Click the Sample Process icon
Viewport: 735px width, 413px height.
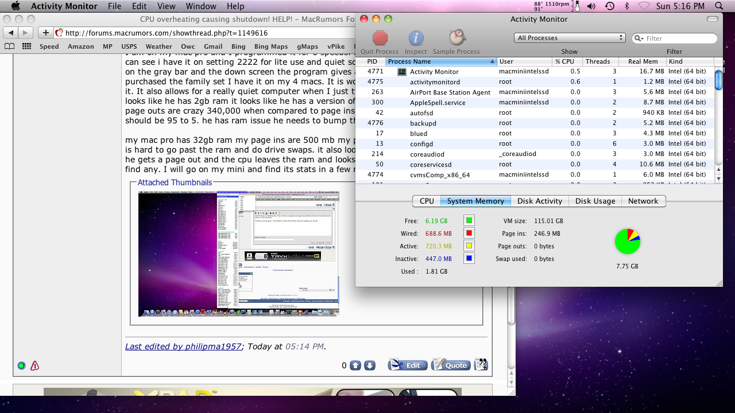(x=457, y=38)
